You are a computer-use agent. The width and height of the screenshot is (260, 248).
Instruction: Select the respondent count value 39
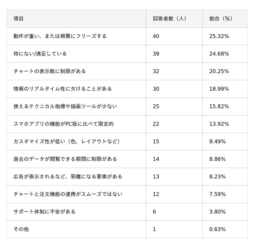(156, 54)
